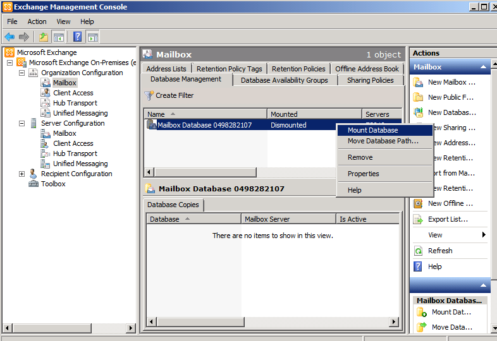Image resolution: width=497 pixels, height=341 pixels.
Task: Select Toolbox in the console tree
Action: click(x=53, y=184)
